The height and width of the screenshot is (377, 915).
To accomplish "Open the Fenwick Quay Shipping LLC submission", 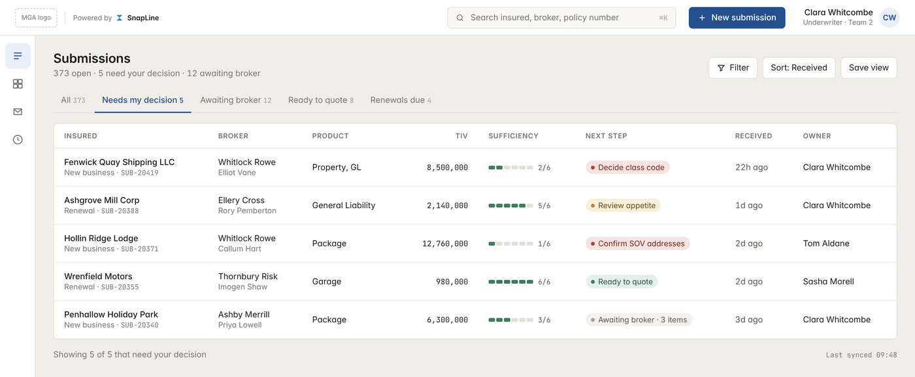I will pos(475,168).
